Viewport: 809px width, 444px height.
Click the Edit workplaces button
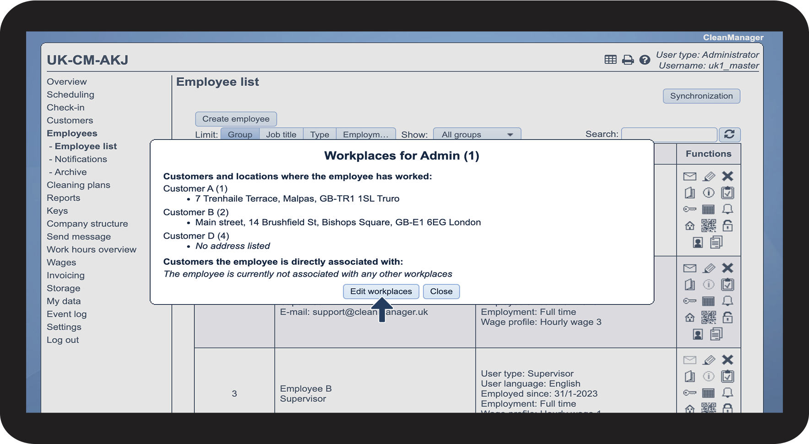pyautogui.click(x=381, y=291)
